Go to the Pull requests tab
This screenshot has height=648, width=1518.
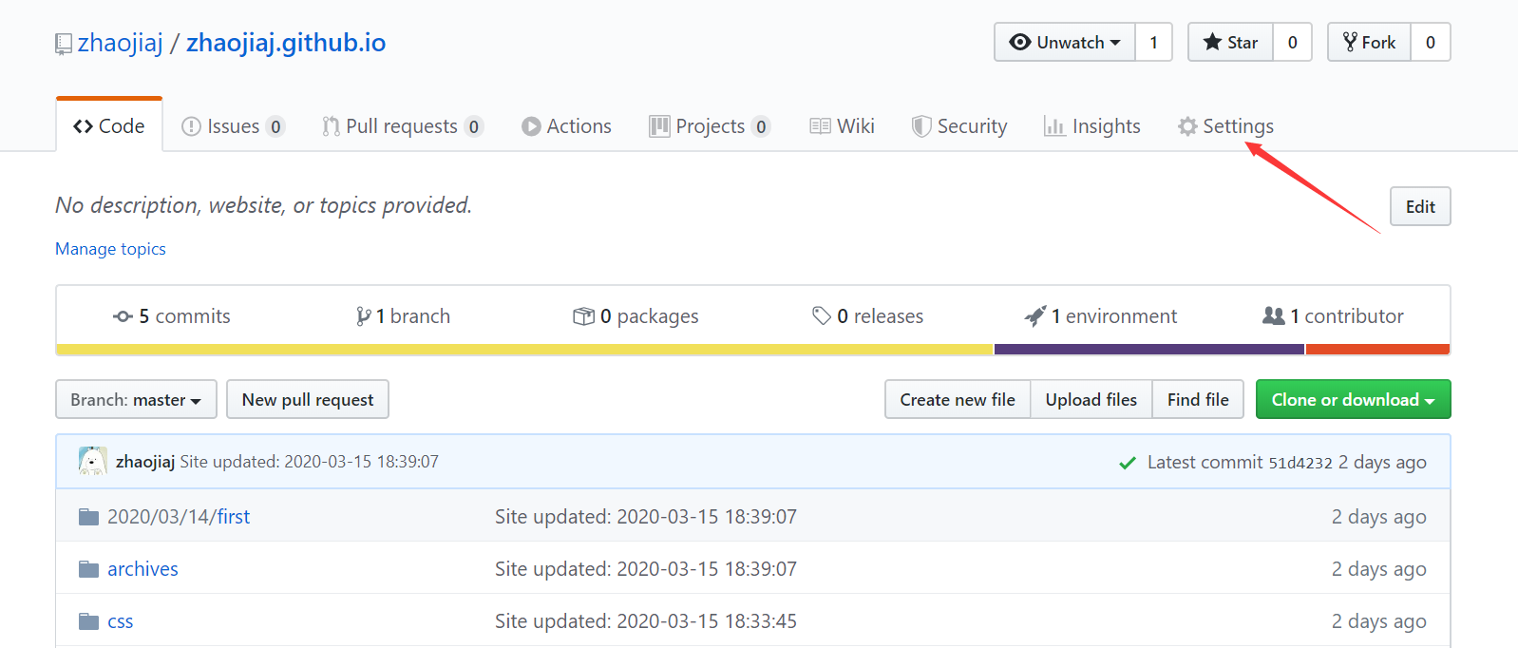coord(403,126)
